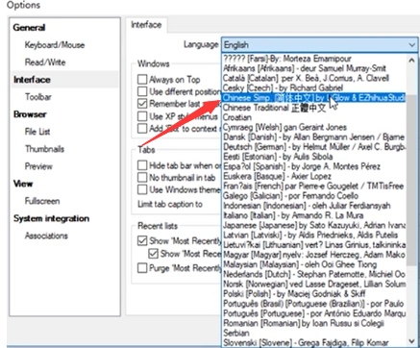420x348 pixels.
Task: Choose Slovenski [Slovene] language entry
Action: pos(314,342)
